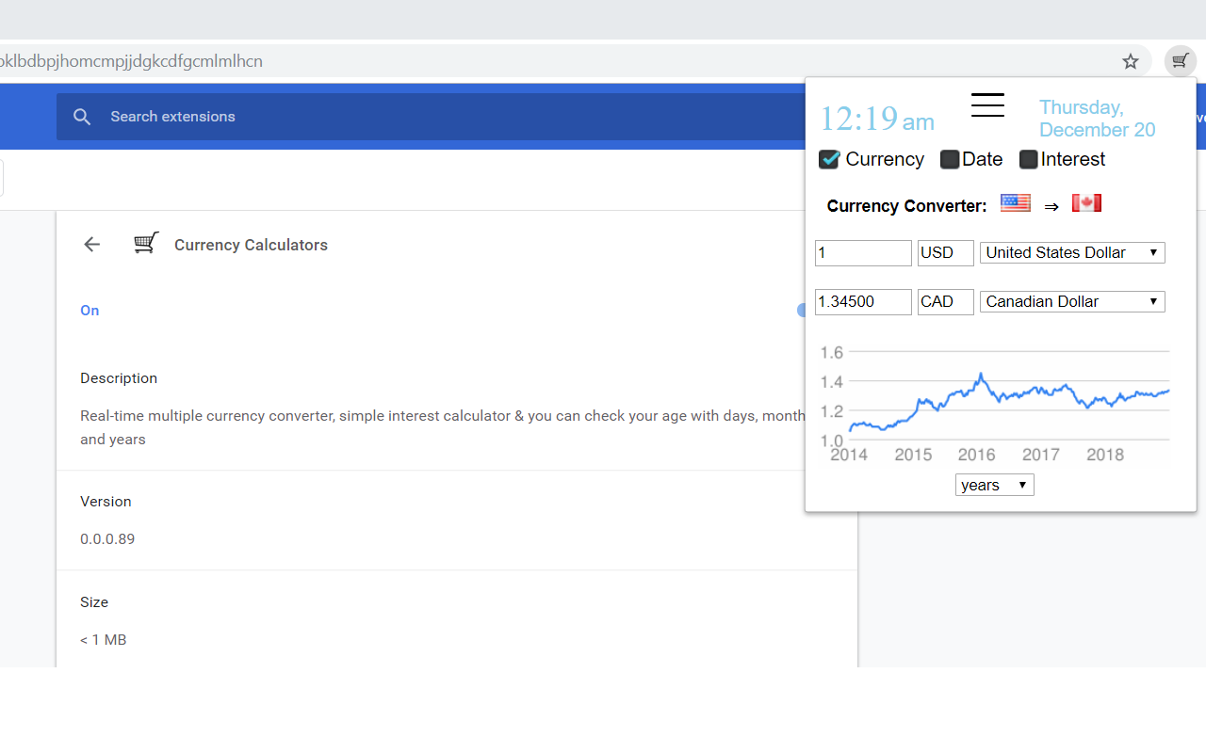This screenshot has width=1206, height=753.
Task: Click the back arrow beside Currency Calculators
Action: click(x=91, y=245)
